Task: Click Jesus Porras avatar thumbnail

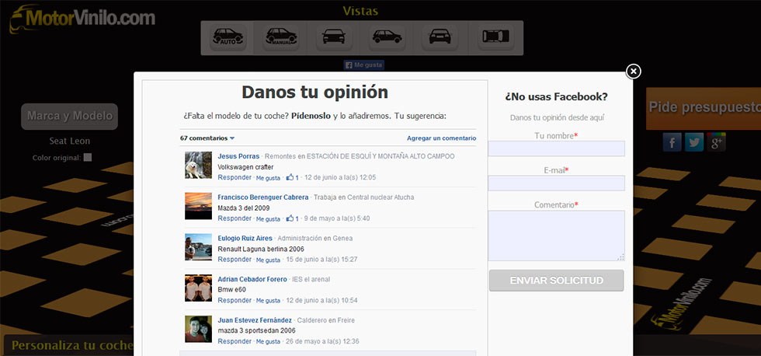Action: tap(198, 165)
